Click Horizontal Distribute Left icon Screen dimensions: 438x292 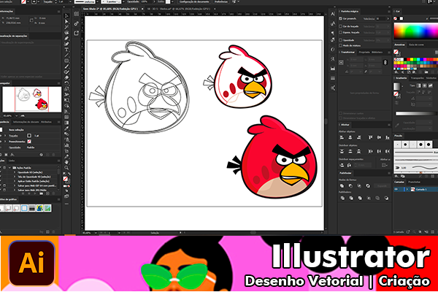370,151
